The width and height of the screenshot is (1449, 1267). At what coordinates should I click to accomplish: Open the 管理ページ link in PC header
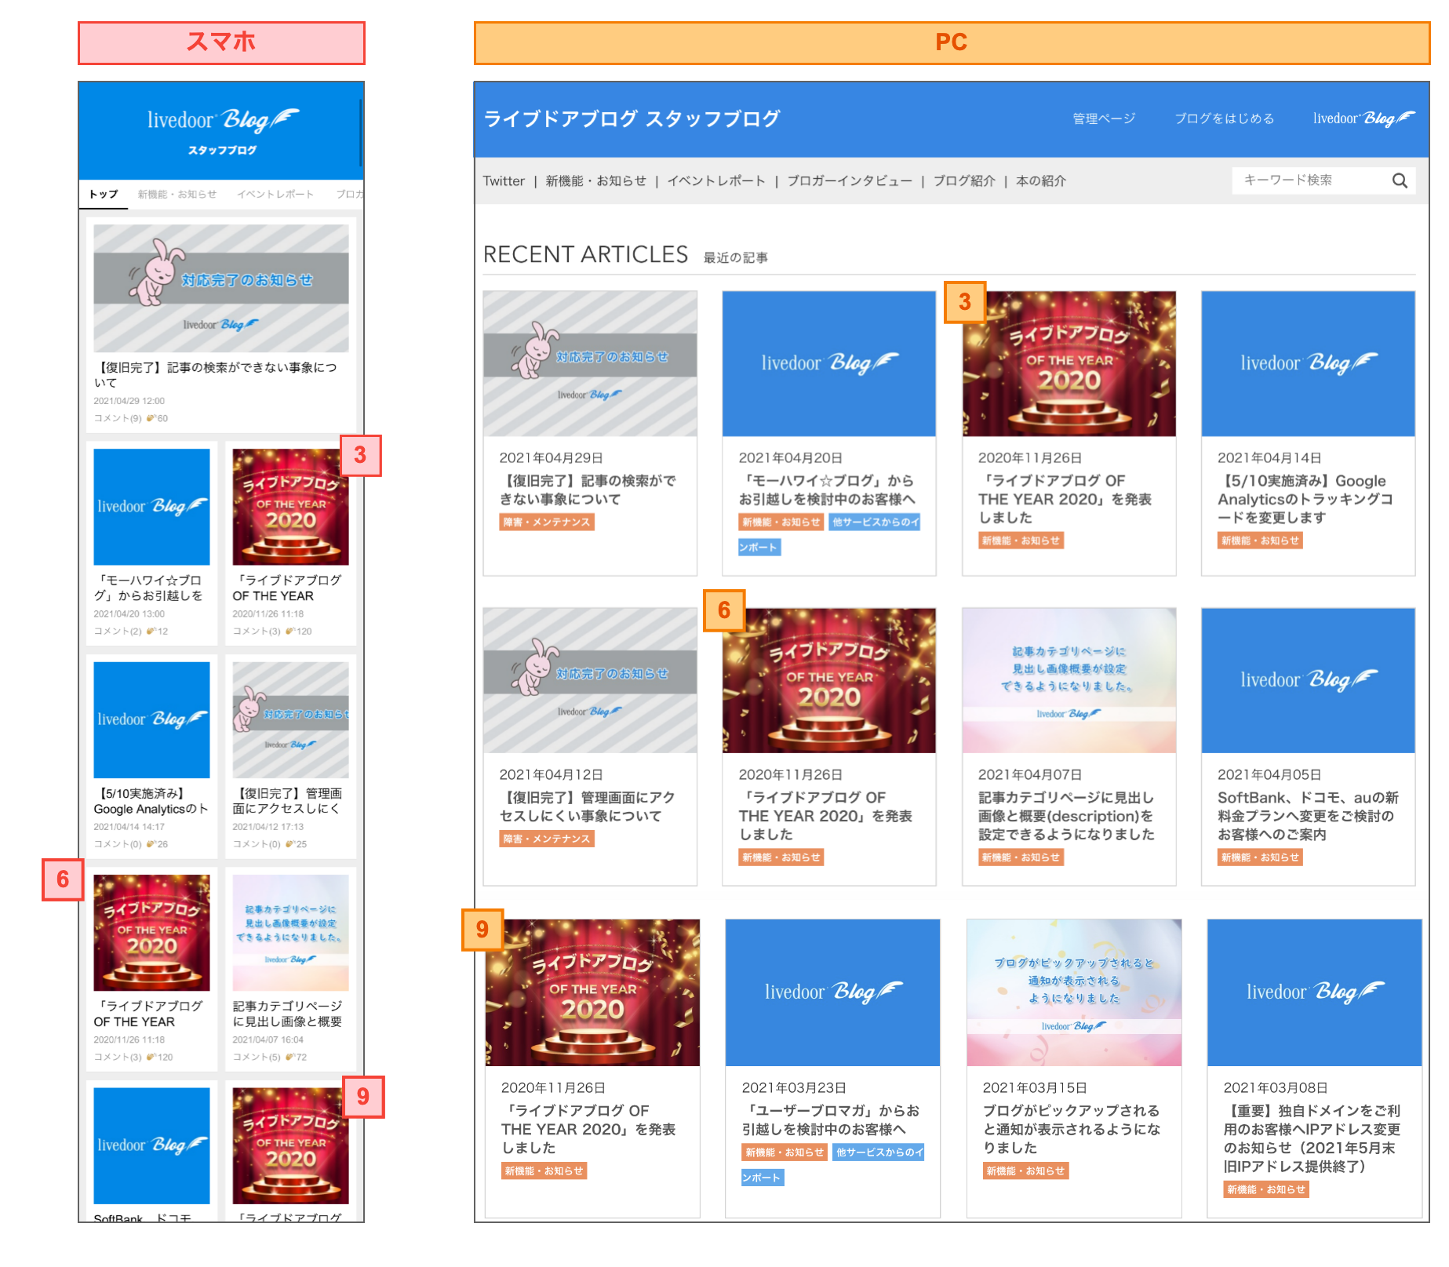[1104, 118]
